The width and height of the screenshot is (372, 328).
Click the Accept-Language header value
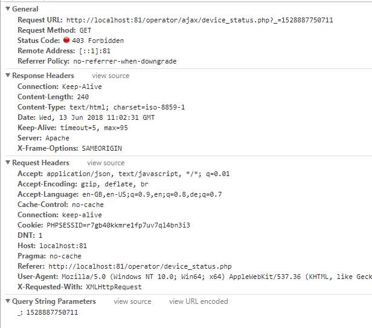(152, 194)
